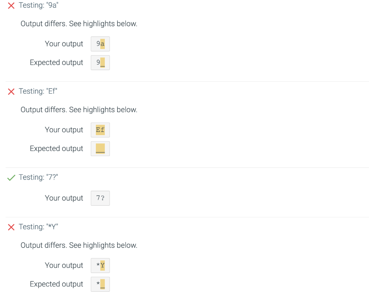This screenshot has height=302, width=369.
Task: Click highlighted Y in *Y output
Action: tap(103, 266)
